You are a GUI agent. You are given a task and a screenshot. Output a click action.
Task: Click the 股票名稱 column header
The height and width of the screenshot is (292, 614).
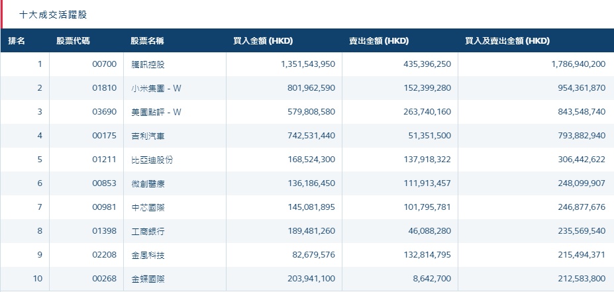[x=147, y=41]
